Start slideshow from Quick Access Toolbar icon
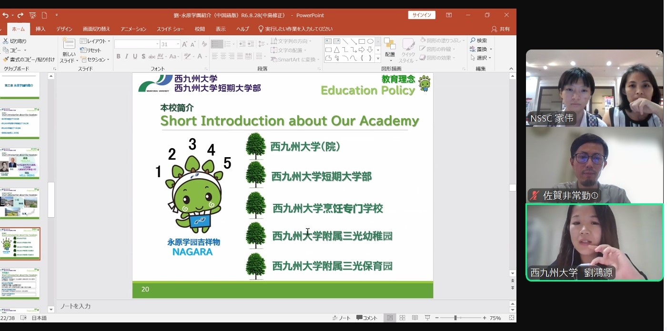The width and height of the screenshot is (667, 331). [33, 15]
